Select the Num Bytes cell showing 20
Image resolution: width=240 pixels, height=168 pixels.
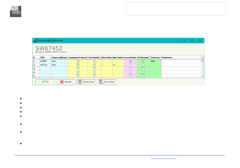click(118, 65)
